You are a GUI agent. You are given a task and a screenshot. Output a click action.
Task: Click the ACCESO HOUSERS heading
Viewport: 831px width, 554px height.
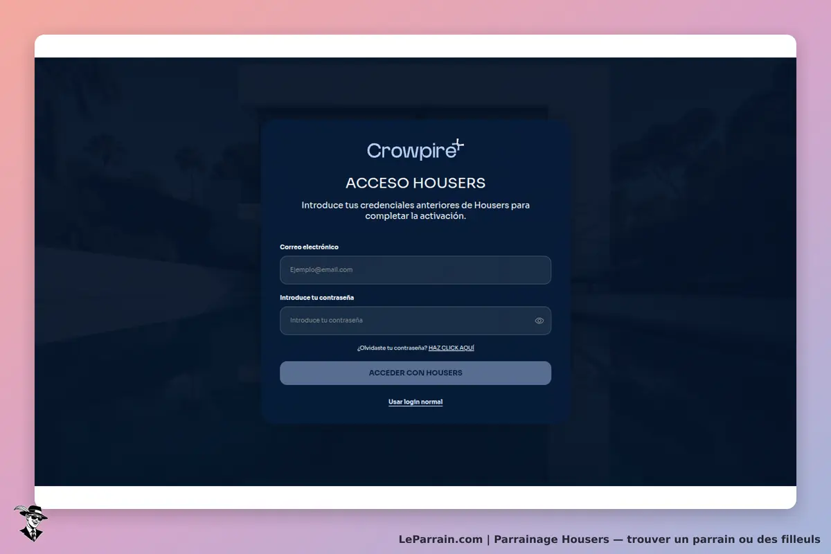pos(415,184)
